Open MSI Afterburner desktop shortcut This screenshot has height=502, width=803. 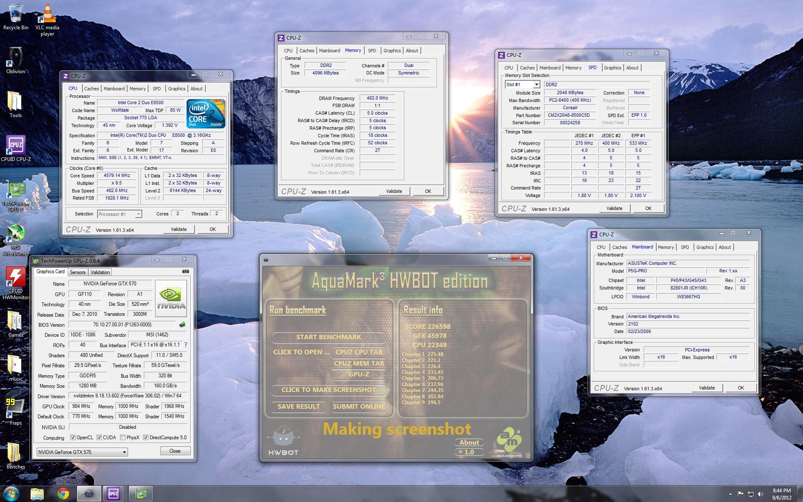[15, 240]
